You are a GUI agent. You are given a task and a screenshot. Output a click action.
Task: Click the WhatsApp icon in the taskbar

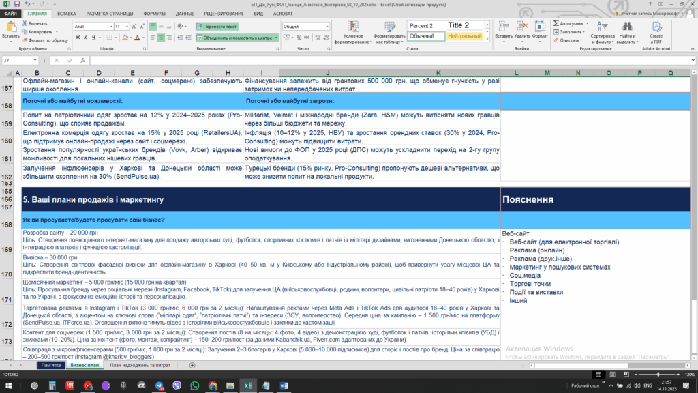pos(195,385)
